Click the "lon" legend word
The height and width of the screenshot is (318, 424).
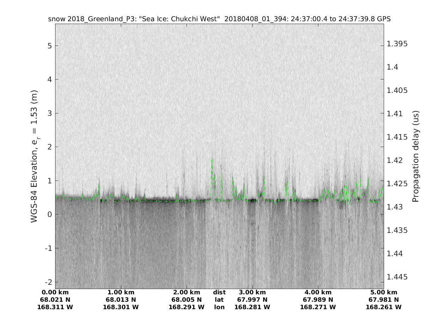[x=219, y=307]
